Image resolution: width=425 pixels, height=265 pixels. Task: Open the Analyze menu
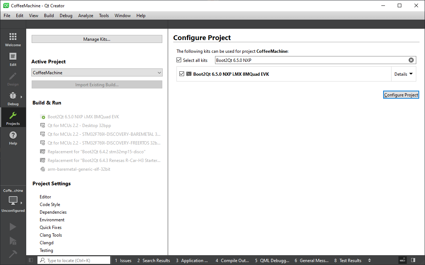coord(86,16)
